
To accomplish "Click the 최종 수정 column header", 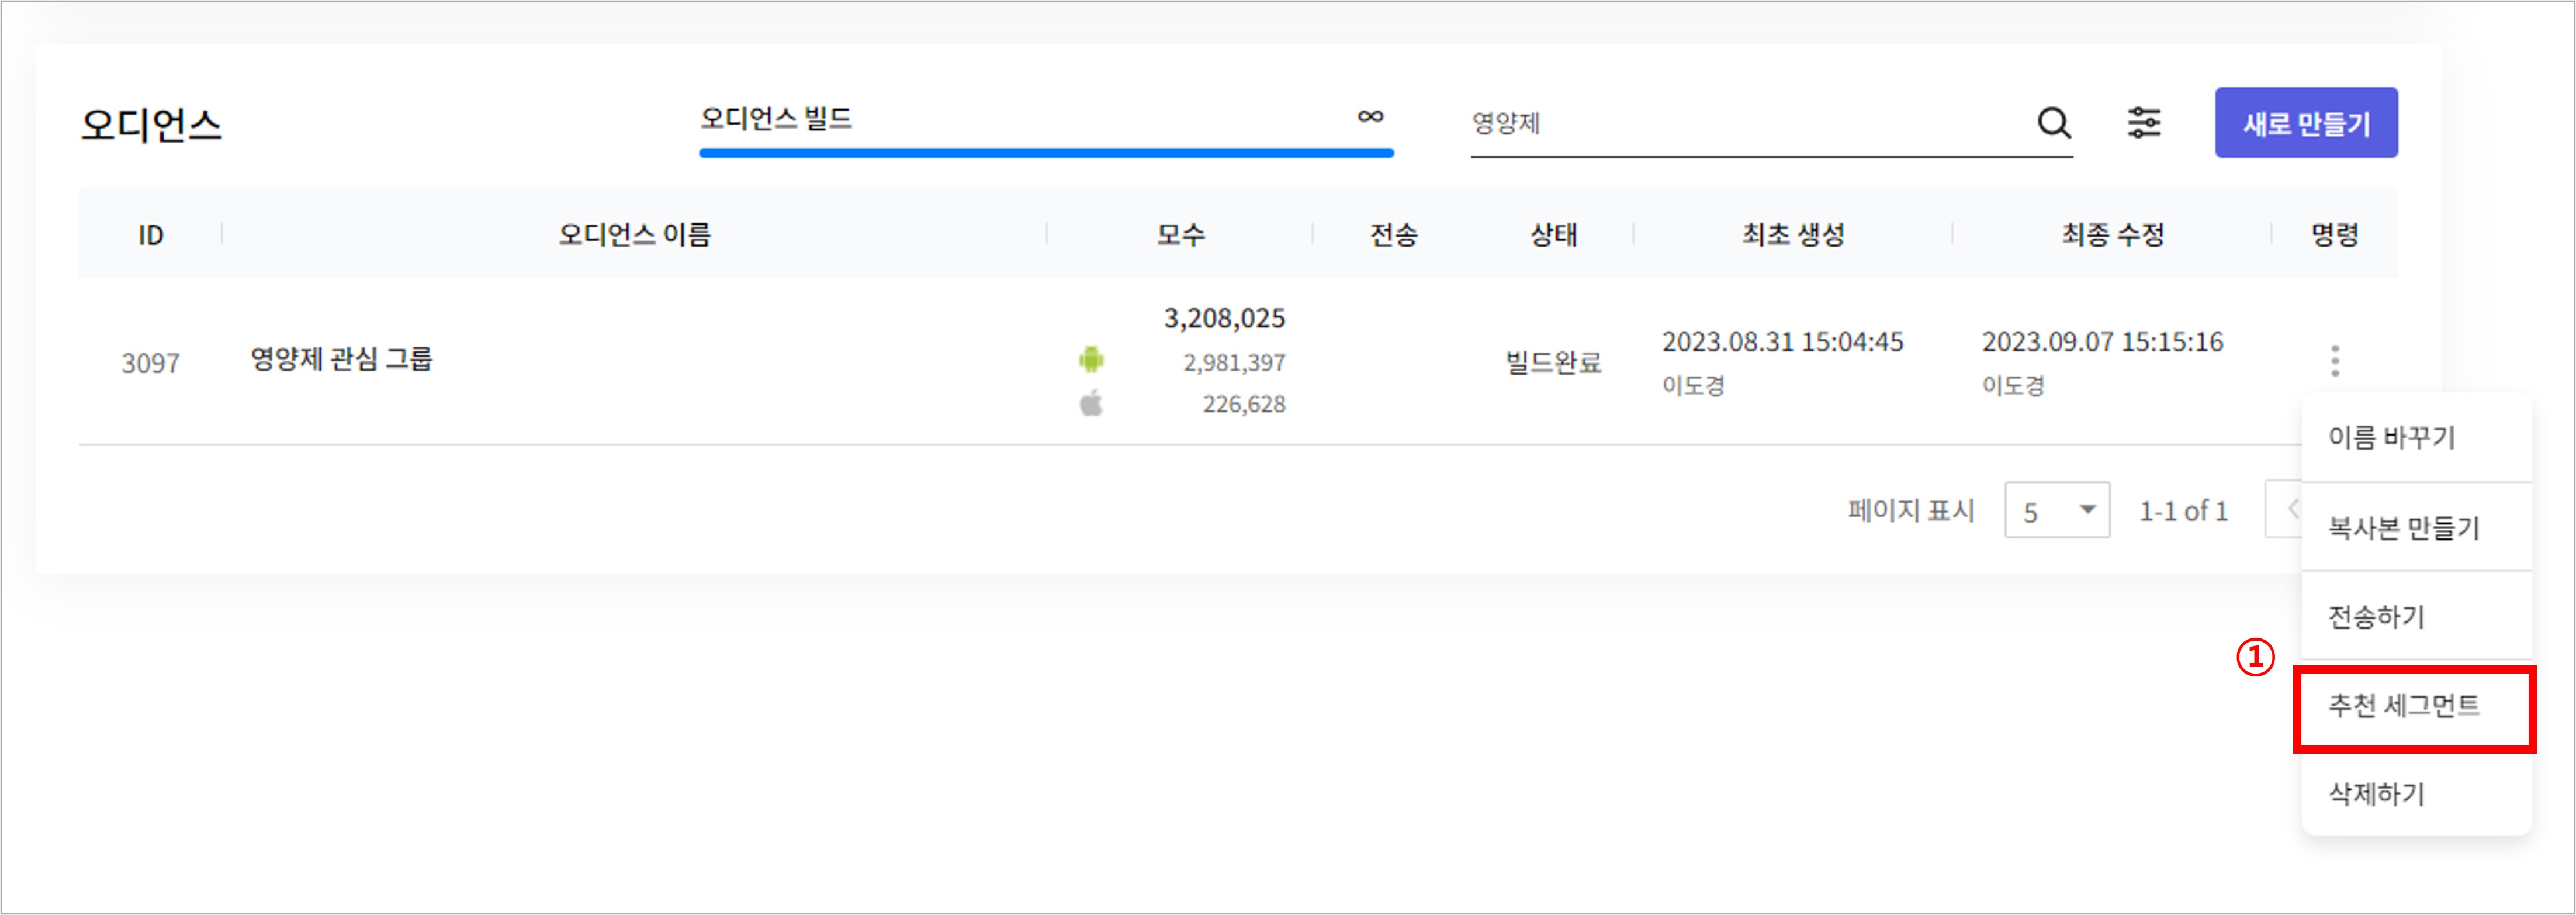I will [2112, 235].
